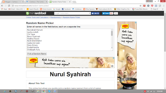Open Online Tools and Calculators breadcrumb link
This screenshot has width=166, height=93.
(x=37, y=17)
